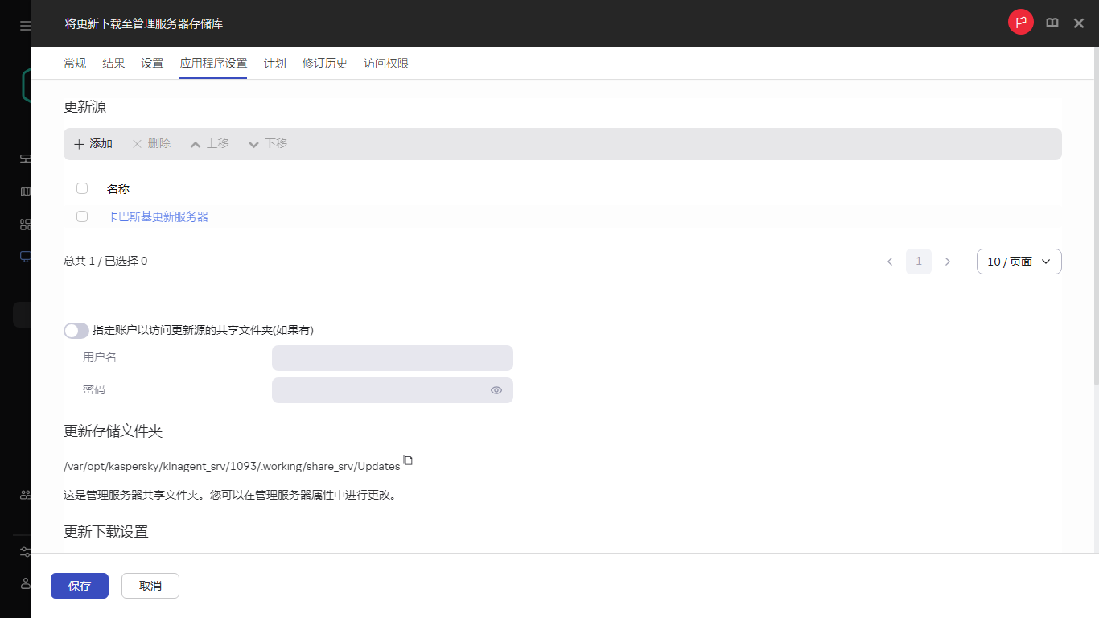Open notifications via the red flag icon
This screenshot has height=618, width=1099.
[1020, 23]
